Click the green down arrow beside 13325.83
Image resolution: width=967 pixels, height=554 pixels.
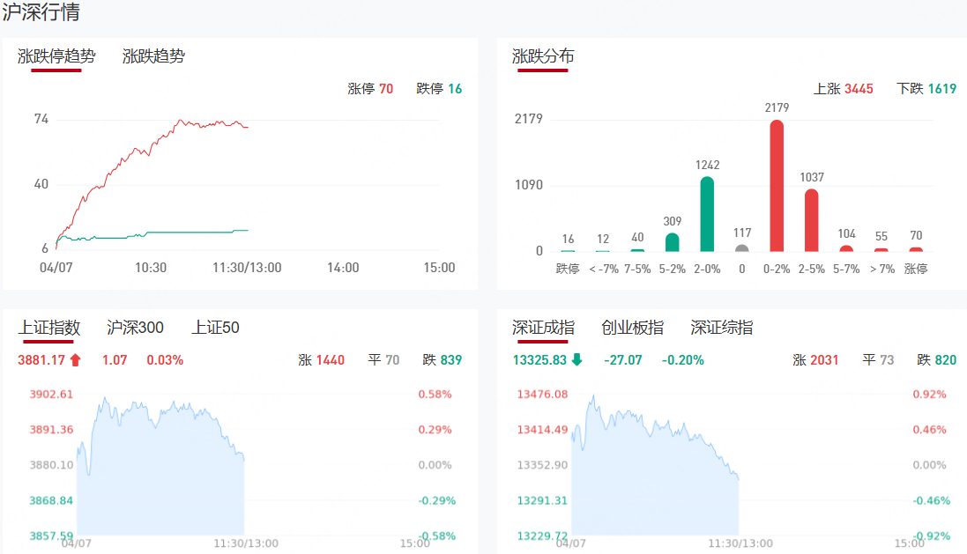[x=576, y=359]
